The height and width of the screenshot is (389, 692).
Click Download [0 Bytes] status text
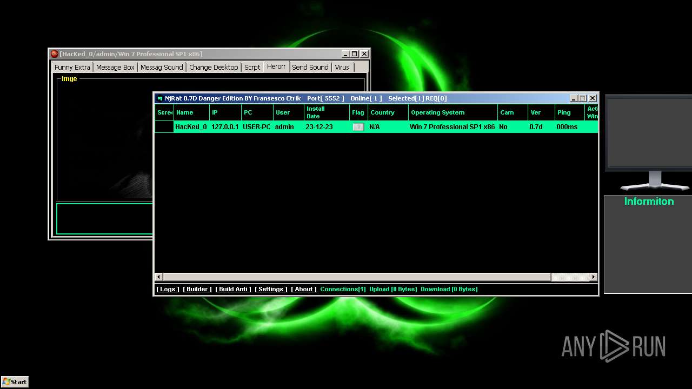pos(449,289)
